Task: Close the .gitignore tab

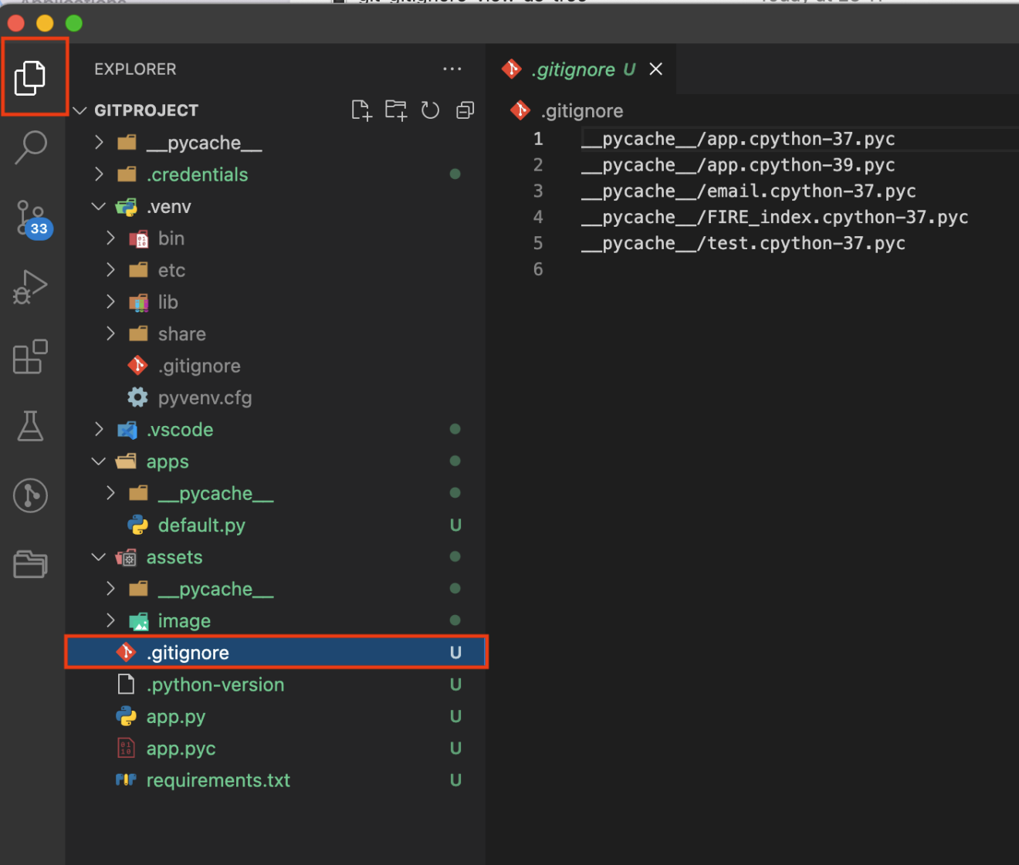Action: tap(655, 69)
